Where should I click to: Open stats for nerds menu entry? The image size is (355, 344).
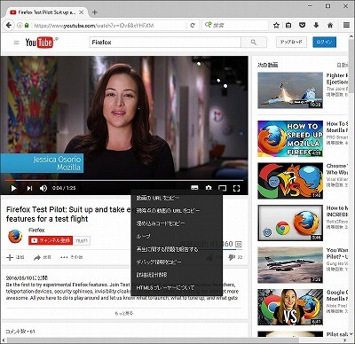point(177,275)
